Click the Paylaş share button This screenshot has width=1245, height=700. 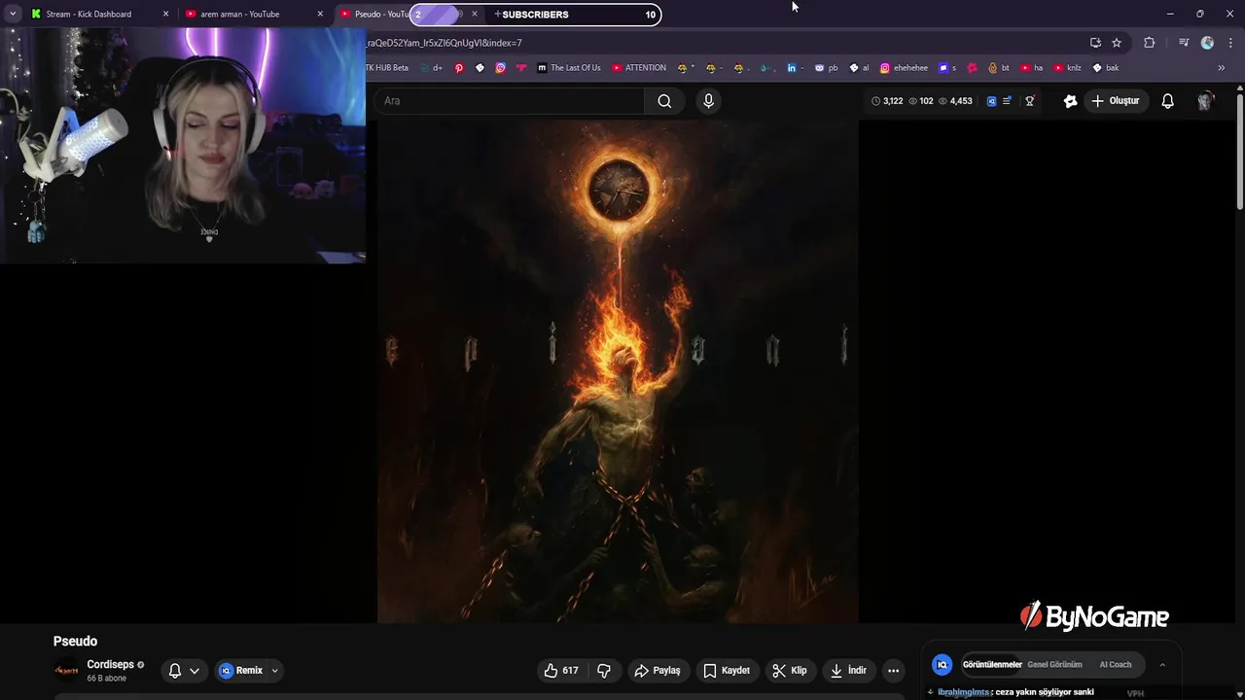coord(658,670)
